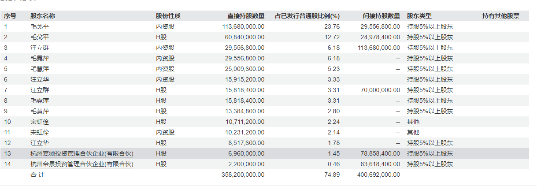Click the 持有其他股票 column header
Screen dimensions: 537x186
point(500,16)
